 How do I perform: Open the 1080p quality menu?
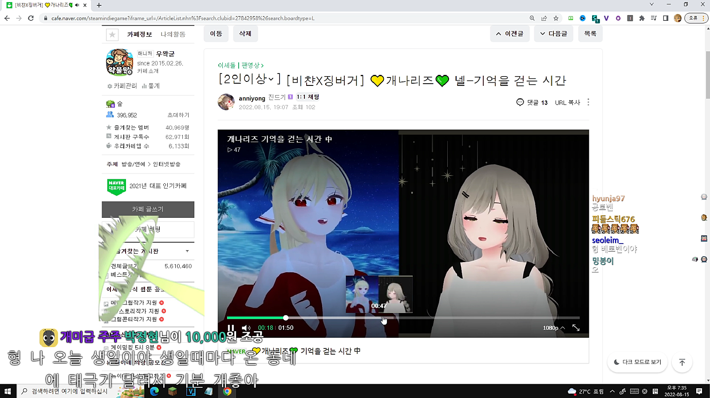click(x=554, y=328)
